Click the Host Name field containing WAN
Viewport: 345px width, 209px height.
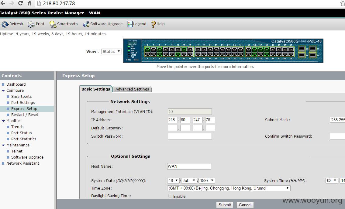pyautogui.click(x=189, y=166)
